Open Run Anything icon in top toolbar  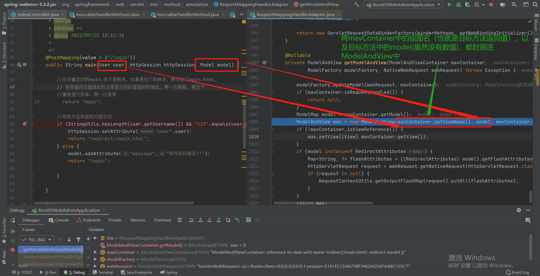click(x=526, y=5)
